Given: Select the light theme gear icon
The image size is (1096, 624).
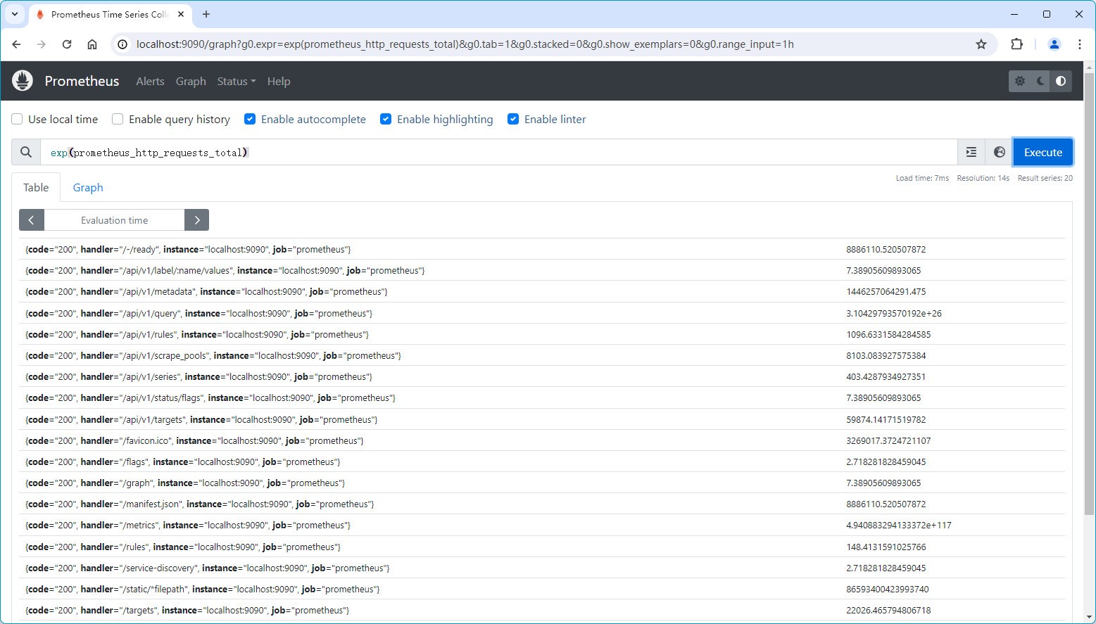Looking at the screenshot, I should pos(1020,81).
